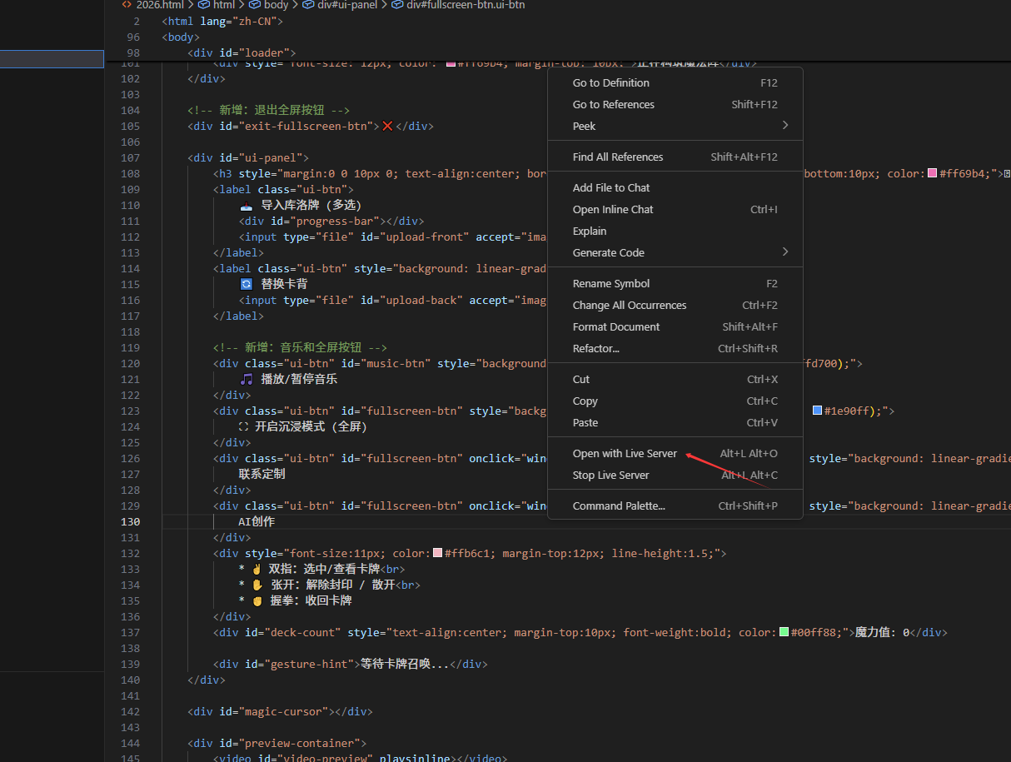Click the #00ff88 green color swatch
Image resolution: width=1011 pixels, height=762 pixels.
[x=784, y=633]
